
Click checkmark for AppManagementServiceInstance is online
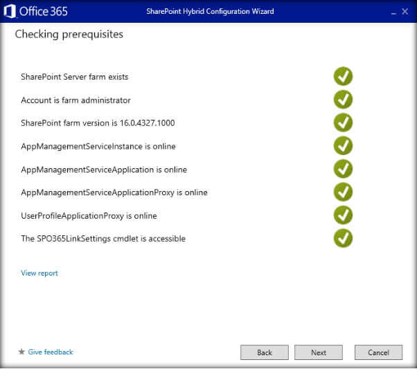(343, 145)
